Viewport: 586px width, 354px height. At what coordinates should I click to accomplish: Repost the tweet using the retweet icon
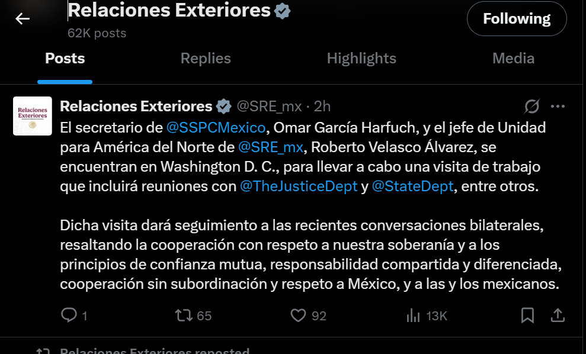(184, 316)
